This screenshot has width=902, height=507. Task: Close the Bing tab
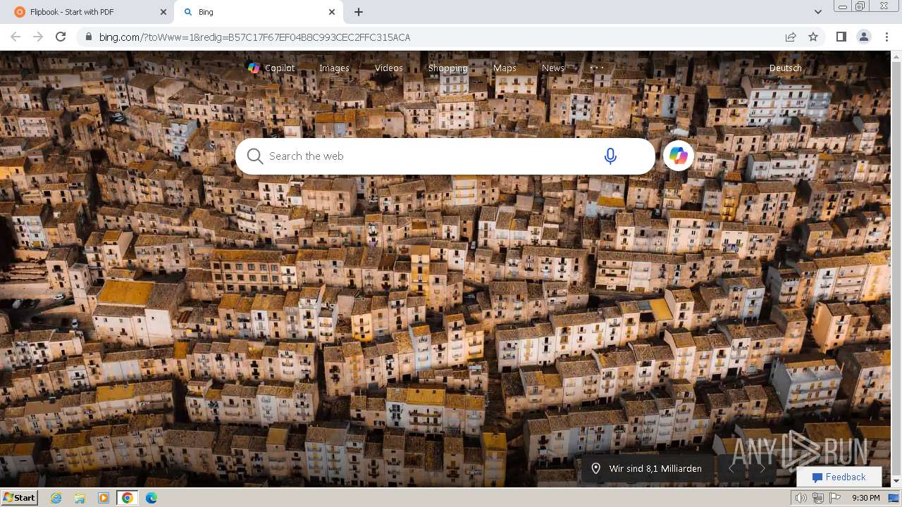[x=332, y=12]
